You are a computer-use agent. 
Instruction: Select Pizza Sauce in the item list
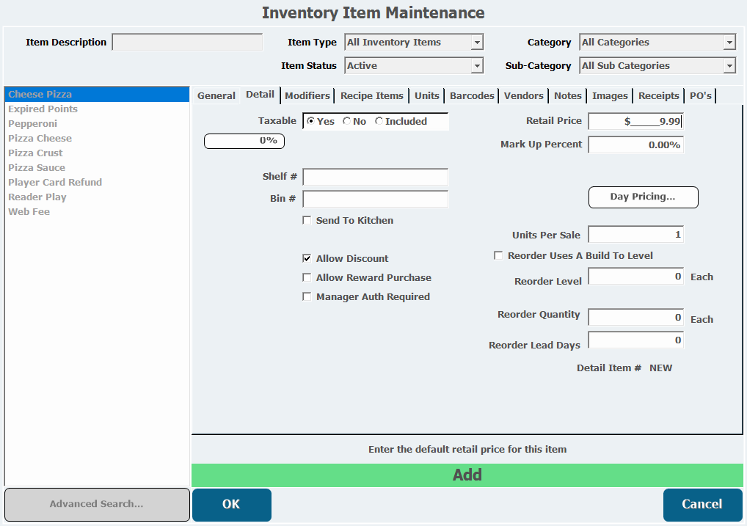click(37, 168)
